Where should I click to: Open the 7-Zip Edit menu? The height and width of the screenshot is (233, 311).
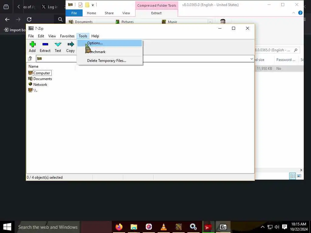[x=41, y=36]
